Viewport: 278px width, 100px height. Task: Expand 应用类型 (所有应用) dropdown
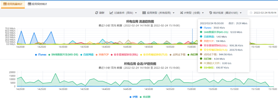pyautogui.click(x=159, y=13)
